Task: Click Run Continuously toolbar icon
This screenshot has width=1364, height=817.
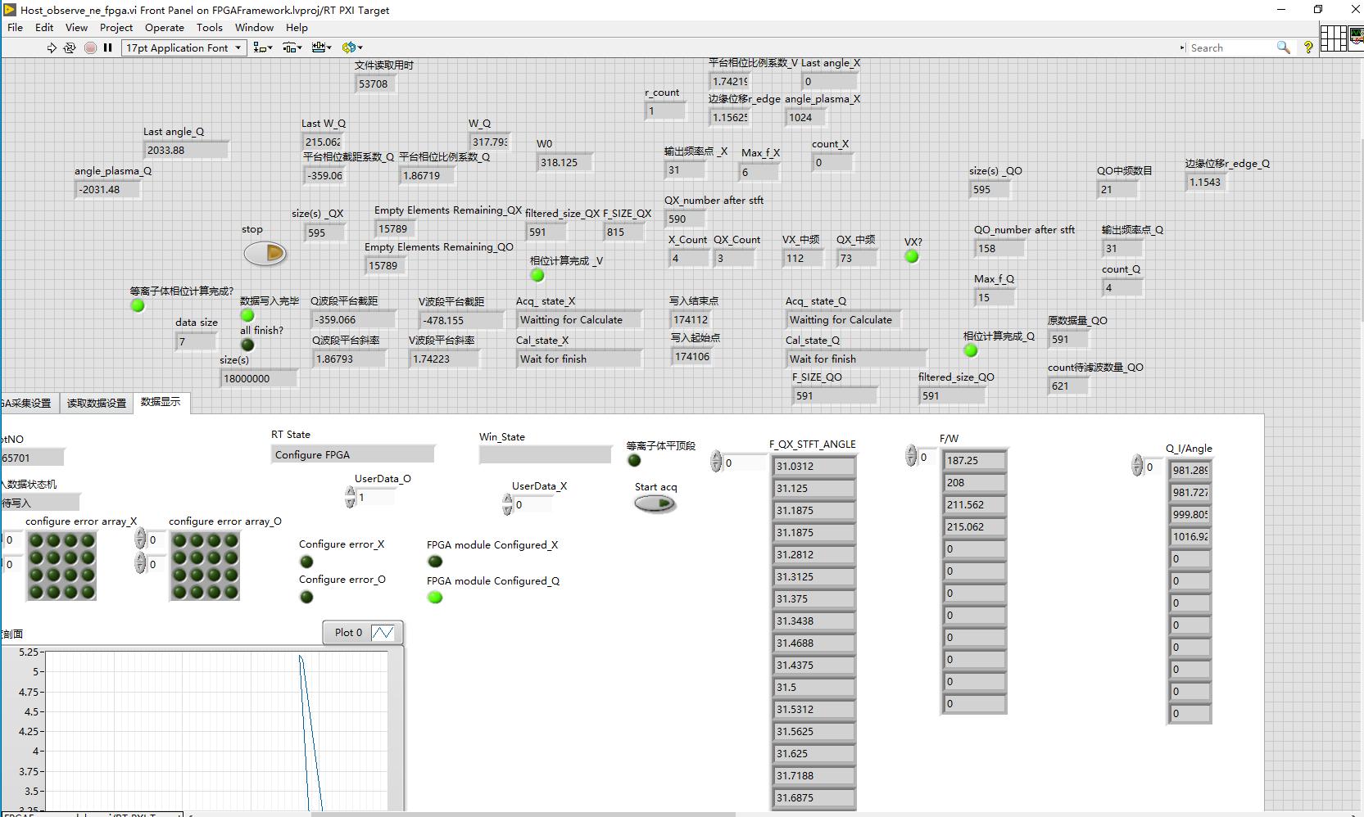Action: point(70,48)
